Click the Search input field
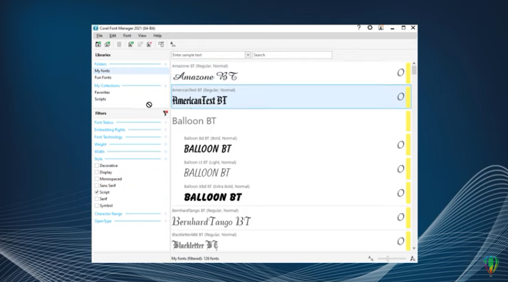Viewport: 508px width, 282px height. pyautogui.click(x=292, y=55)
